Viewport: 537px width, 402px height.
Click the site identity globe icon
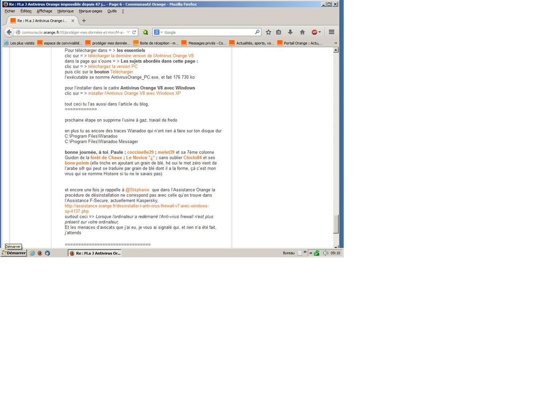click(x=18, y=32)
